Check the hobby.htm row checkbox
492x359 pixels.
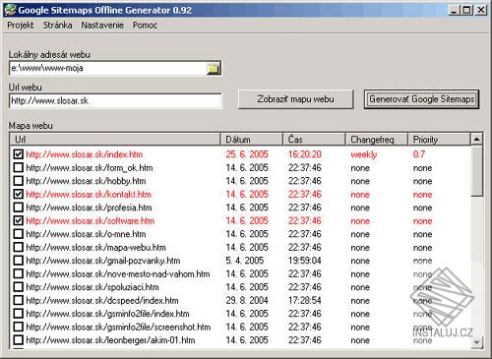click(19, 181)
